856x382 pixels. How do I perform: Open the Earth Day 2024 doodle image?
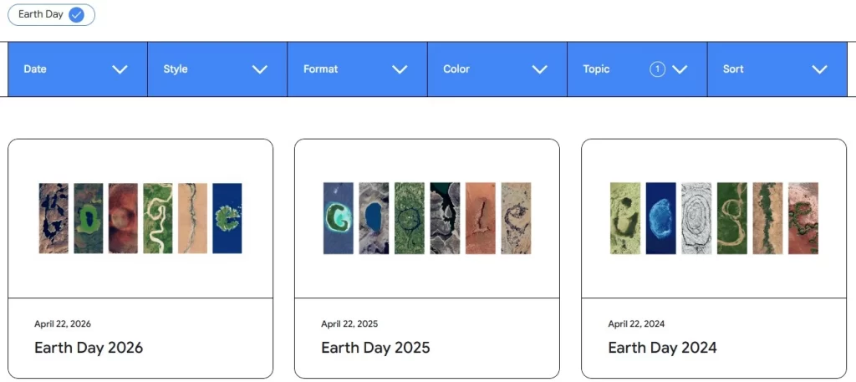(x=714, y=218)
